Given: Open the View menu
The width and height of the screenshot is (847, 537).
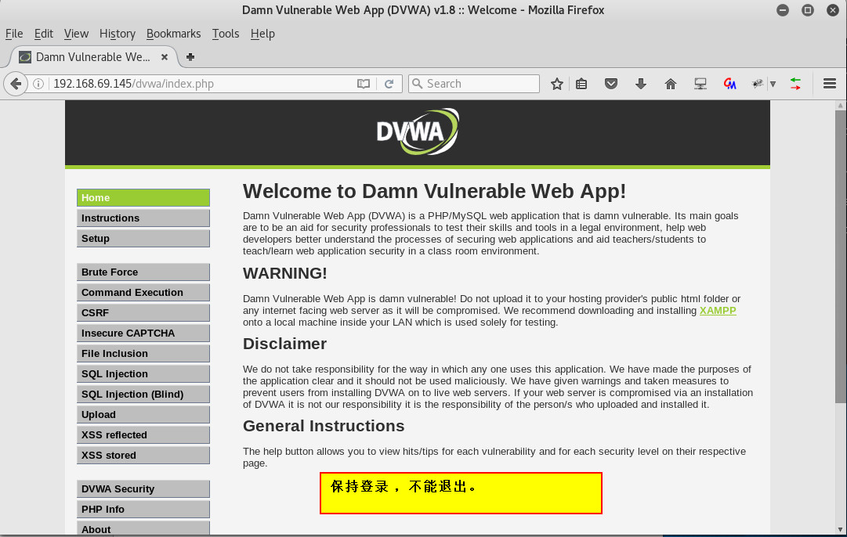Looking at the screenshot, I should [x=76, y=34].
